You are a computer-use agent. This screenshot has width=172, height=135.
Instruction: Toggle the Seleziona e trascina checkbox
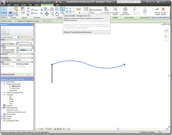tap(140, 132)
